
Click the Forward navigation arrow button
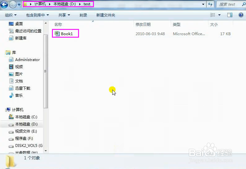[x=13, y=4]
